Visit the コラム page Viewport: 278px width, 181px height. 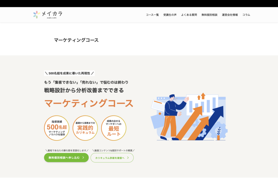pos(246,15)
